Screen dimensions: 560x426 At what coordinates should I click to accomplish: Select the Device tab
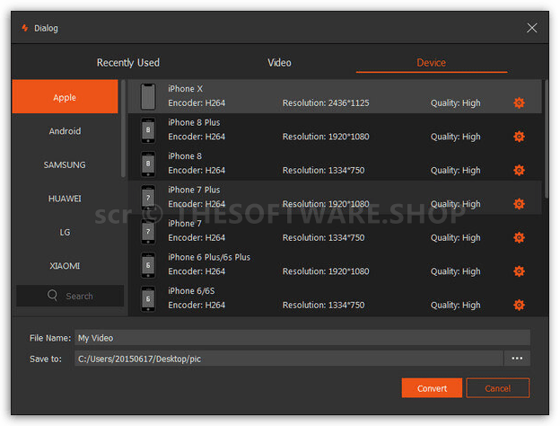pyautogui.click(x=431, y=63)
